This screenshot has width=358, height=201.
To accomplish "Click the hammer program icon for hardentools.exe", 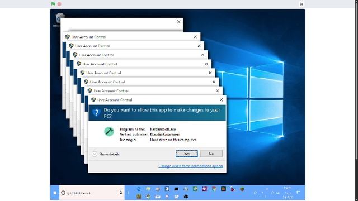I will click(x=109, y=132).
